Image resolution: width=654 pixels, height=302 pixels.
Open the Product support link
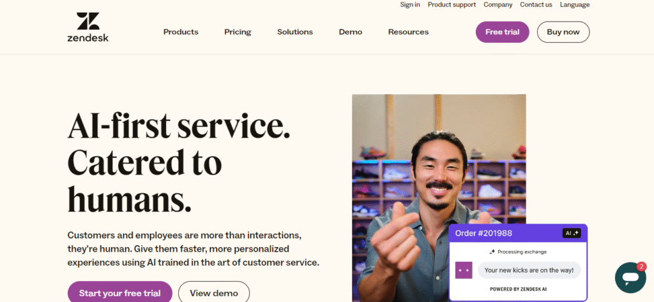coord(452,4)
